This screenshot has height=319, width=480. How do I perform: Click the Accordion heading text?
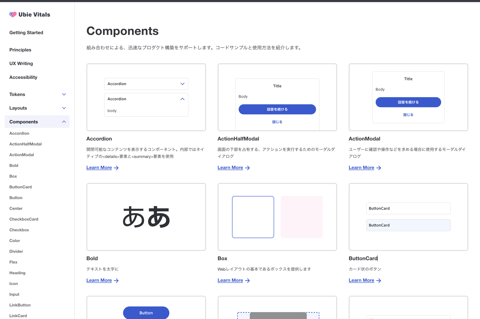click(x=99, y=139)
